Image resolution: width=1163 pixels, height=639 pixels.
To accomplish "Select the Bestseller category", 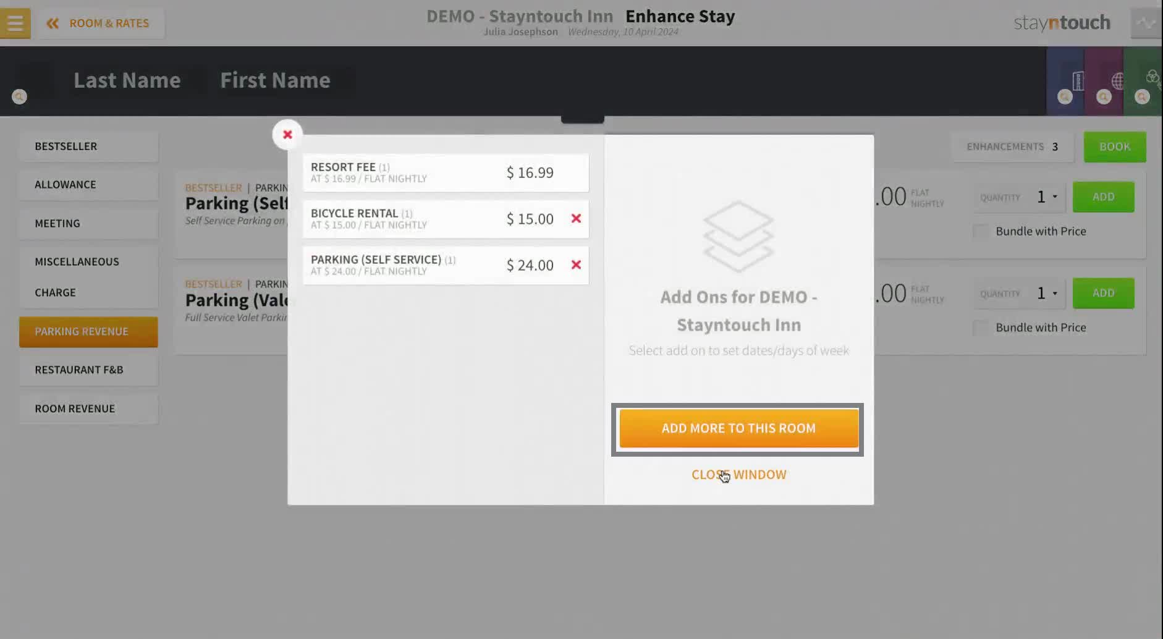I will pyautogui.click(x=88, y=146).
